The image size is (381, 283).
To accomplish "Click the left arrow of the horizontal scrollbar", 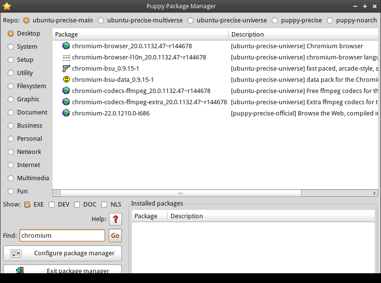I will click(57, 193).
